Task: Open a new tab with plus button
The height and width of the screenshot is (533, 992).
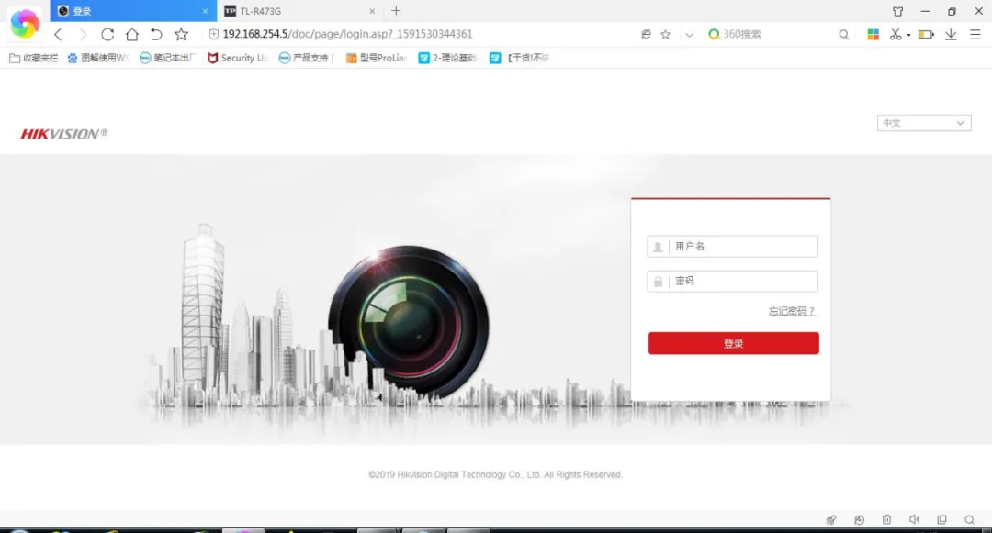Action: (396, 11)
